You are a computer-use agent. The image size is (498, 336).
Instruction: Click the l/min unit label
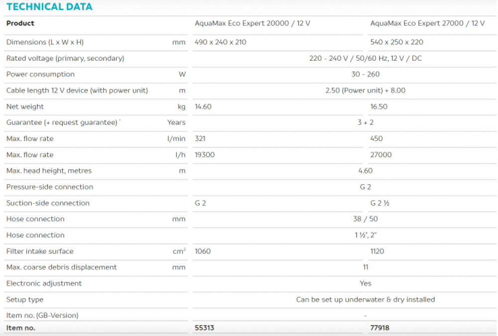[176, 139]
